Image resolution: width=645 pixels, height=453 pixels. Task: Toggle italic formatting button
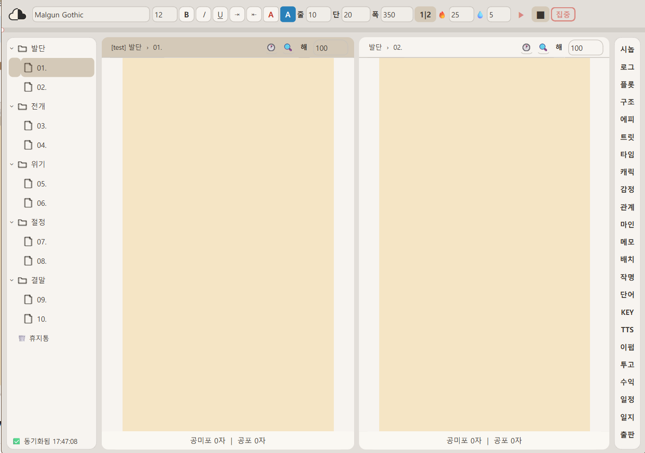[x=204, y=14]
